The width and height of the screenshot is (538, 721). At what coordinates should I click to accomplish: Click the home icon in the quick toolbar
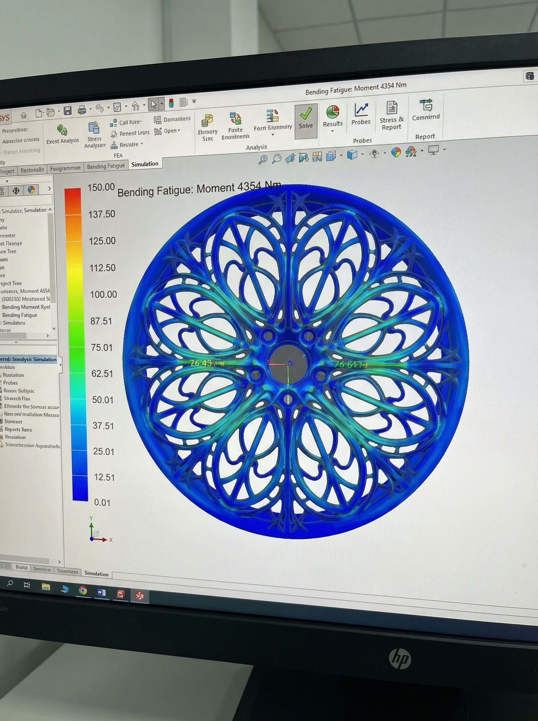[24, 115]
